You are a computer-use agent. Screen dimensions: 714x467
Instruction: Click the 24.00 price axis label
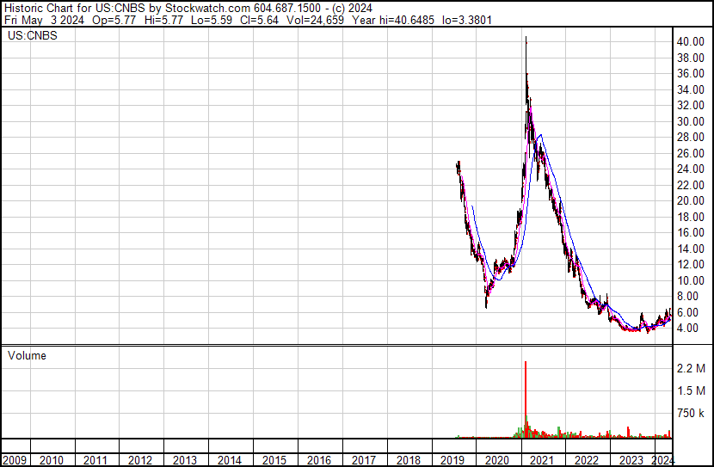coord(690,169)
